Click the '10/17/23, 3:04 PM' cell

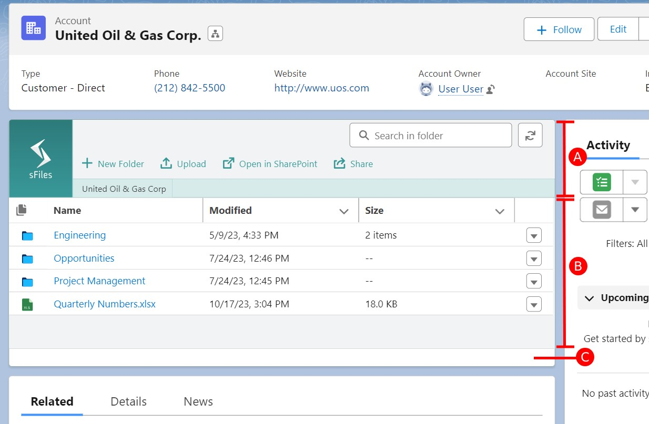(249, 304)
